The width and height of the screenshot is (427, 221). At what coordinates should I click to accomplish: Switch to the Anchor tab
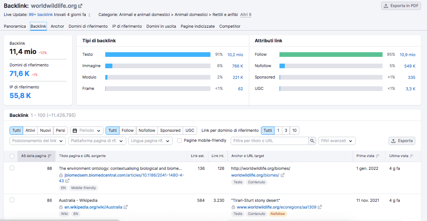click(x=57, y=26)
